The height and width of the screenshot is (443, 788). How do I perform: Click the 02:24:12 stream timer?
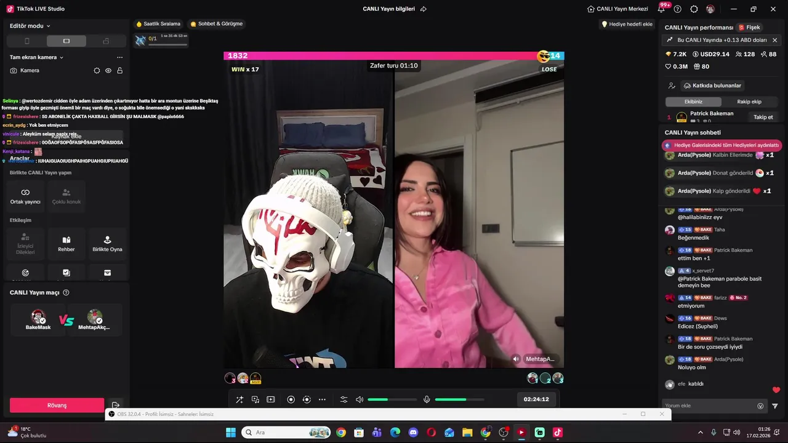(536, 399)
